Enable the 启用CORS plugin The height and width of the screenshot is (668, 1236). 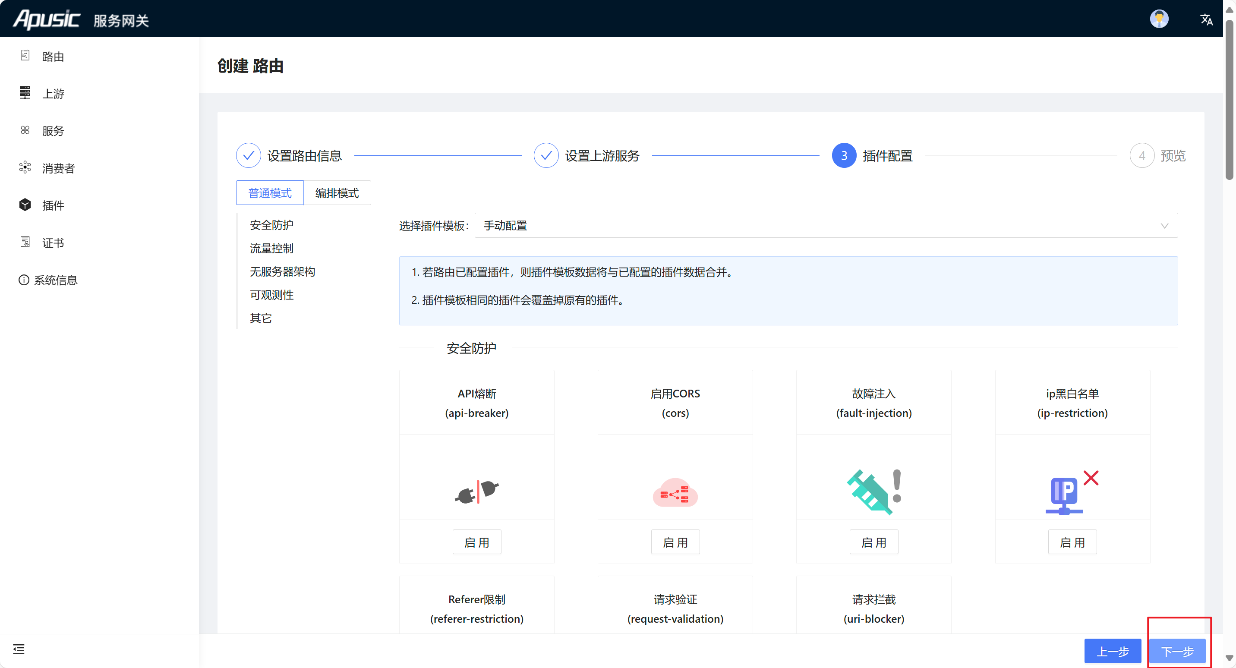[675, 542]
